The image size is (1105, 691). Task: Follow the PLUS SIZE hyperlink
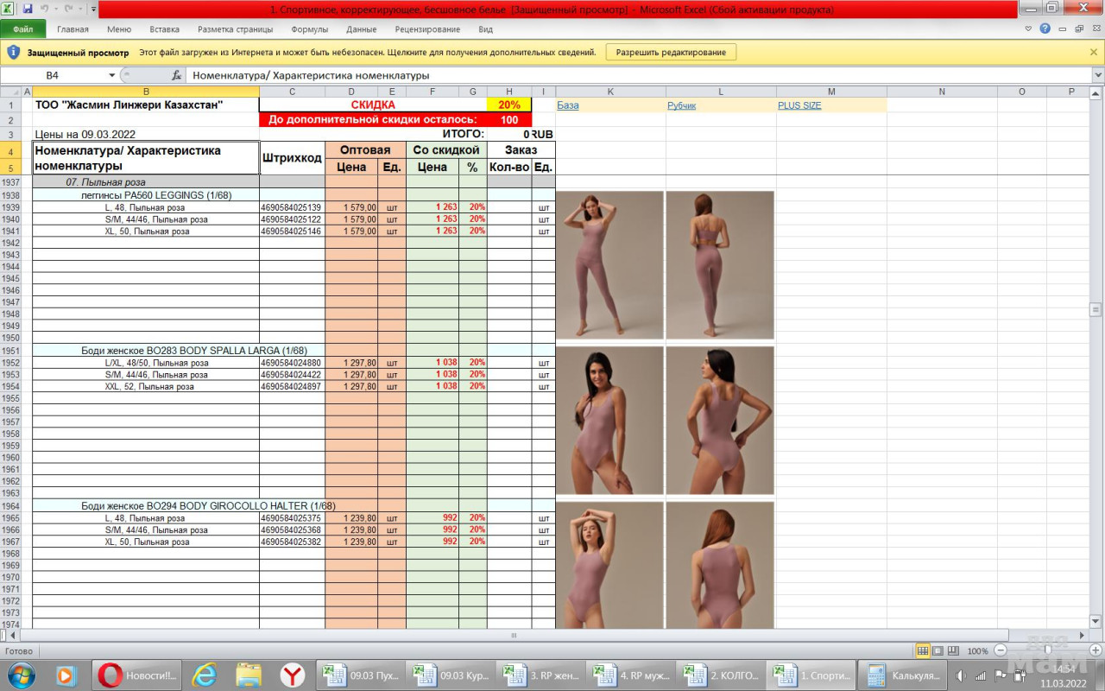click(x=799, y=105)
